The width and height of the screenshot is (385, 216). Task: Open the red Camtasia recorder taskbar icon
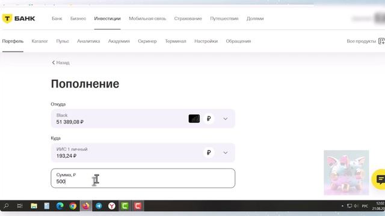coord(138,206)
